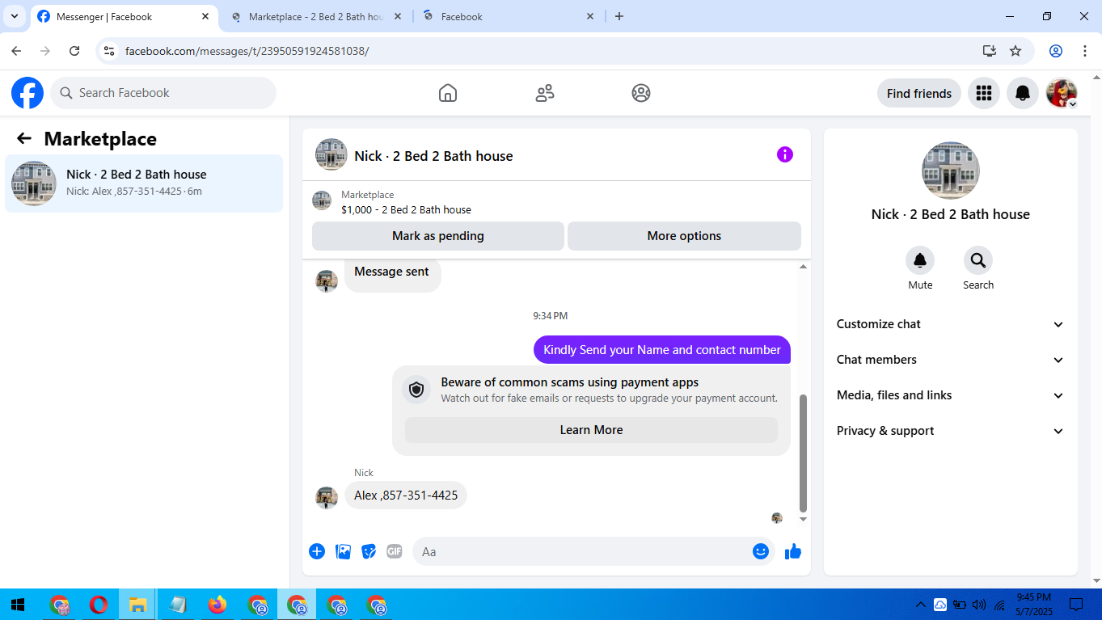Go back using the Marketplace arrow
Viewport: 1102px width, 620px height.
24,138
